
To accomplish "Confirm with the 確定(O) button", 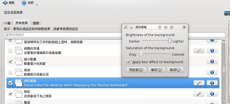I will pyautogui.click(x=157, y=70).
